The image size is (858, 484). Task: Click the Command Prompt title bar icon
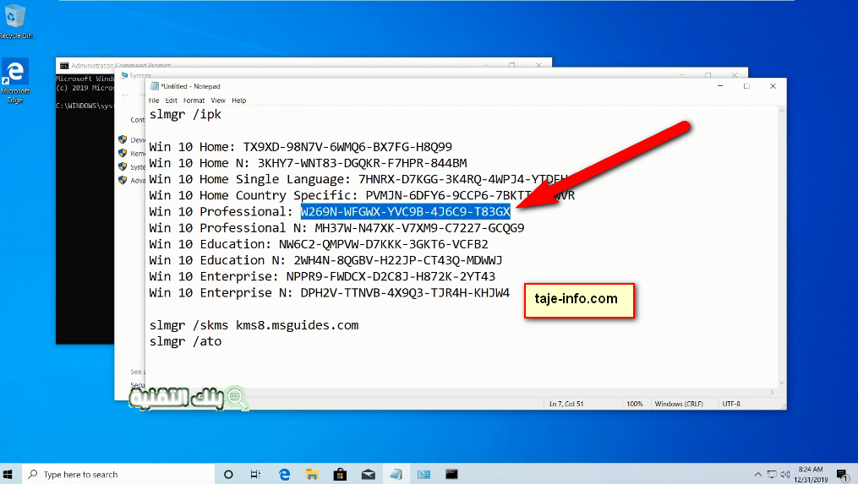[x=64, y=65]
